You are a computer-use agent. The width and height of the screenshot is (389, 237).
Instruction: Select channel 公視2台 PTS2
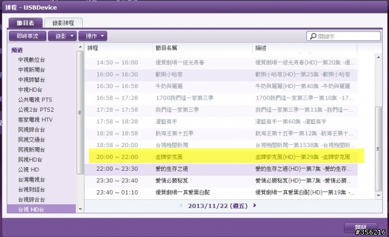point(36,109)
